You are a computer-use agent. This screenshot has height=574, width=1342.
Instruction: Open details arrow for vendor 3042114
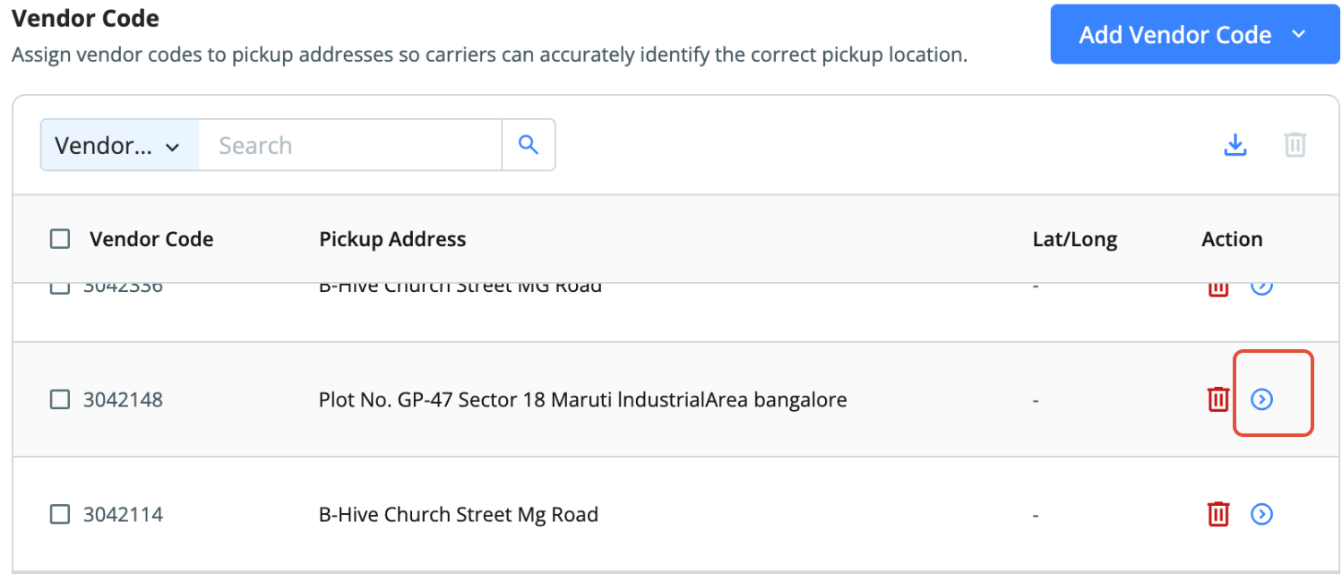pos(1261,514)
